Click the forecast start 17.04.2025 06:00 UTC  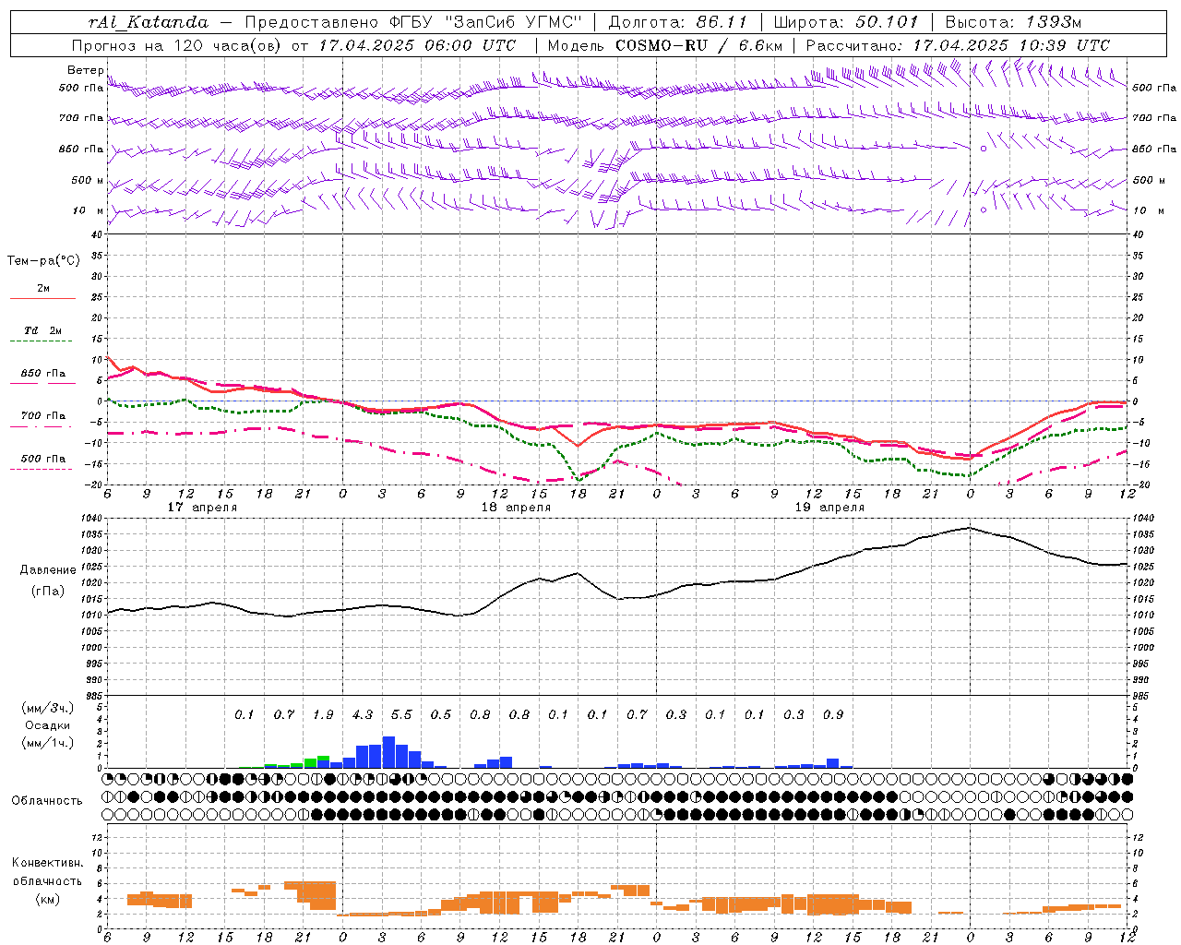tap(417, 45)
